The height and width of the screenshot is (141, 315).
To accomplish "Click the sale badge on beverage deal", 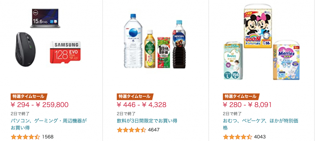I will point(134,96).
